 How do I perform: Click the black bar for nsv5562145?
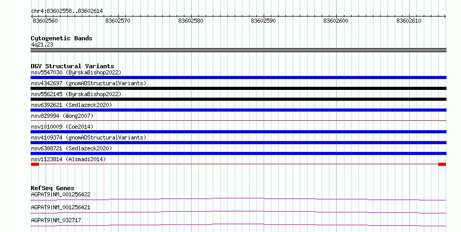pos(238,99)
